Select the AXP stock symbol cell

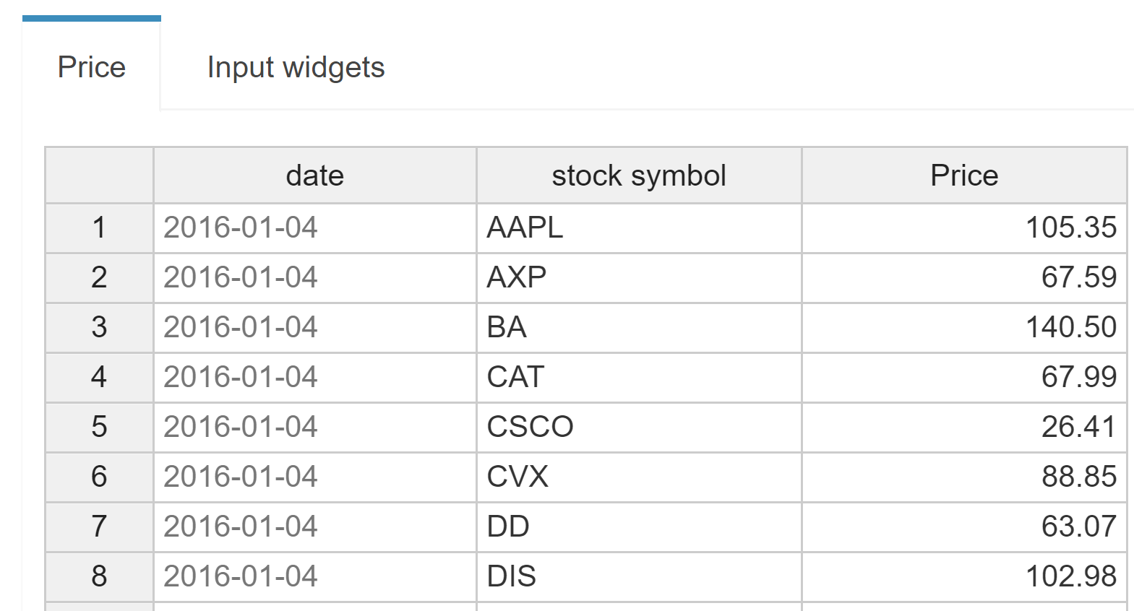point(639,278)
